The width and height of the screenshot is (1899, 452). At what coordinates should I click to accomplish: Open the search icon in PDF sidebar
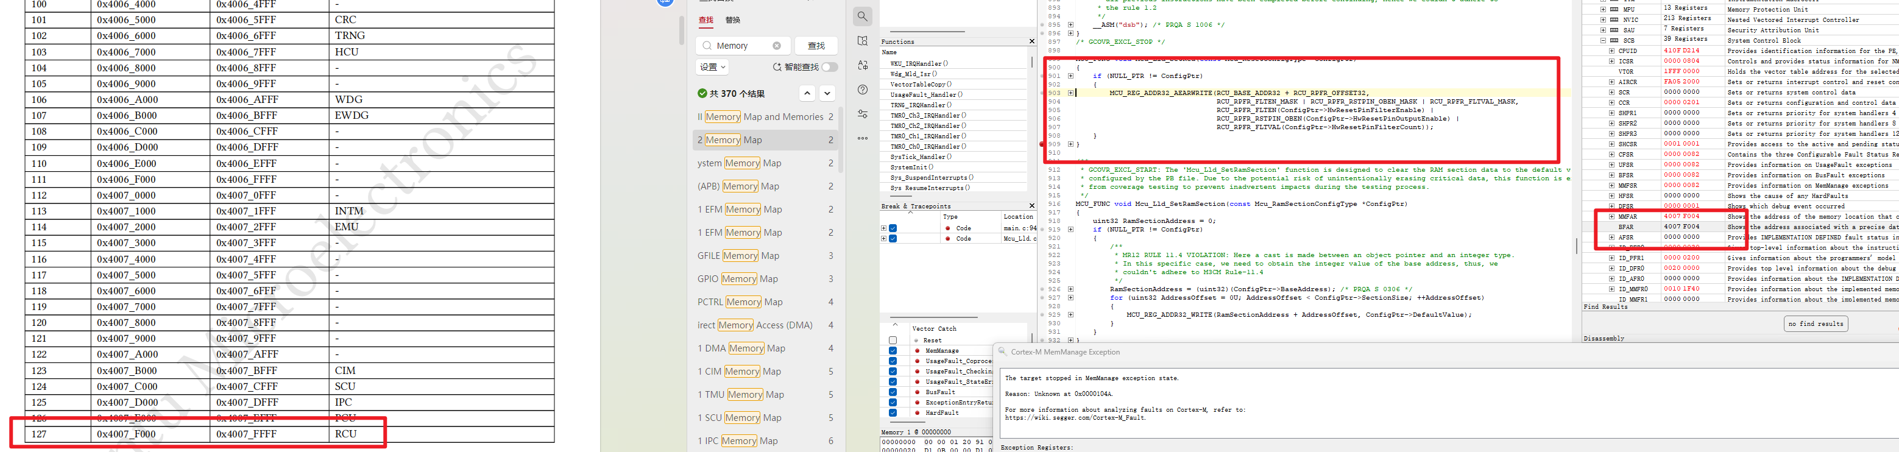pyautogui.click(x=863, y=16)
